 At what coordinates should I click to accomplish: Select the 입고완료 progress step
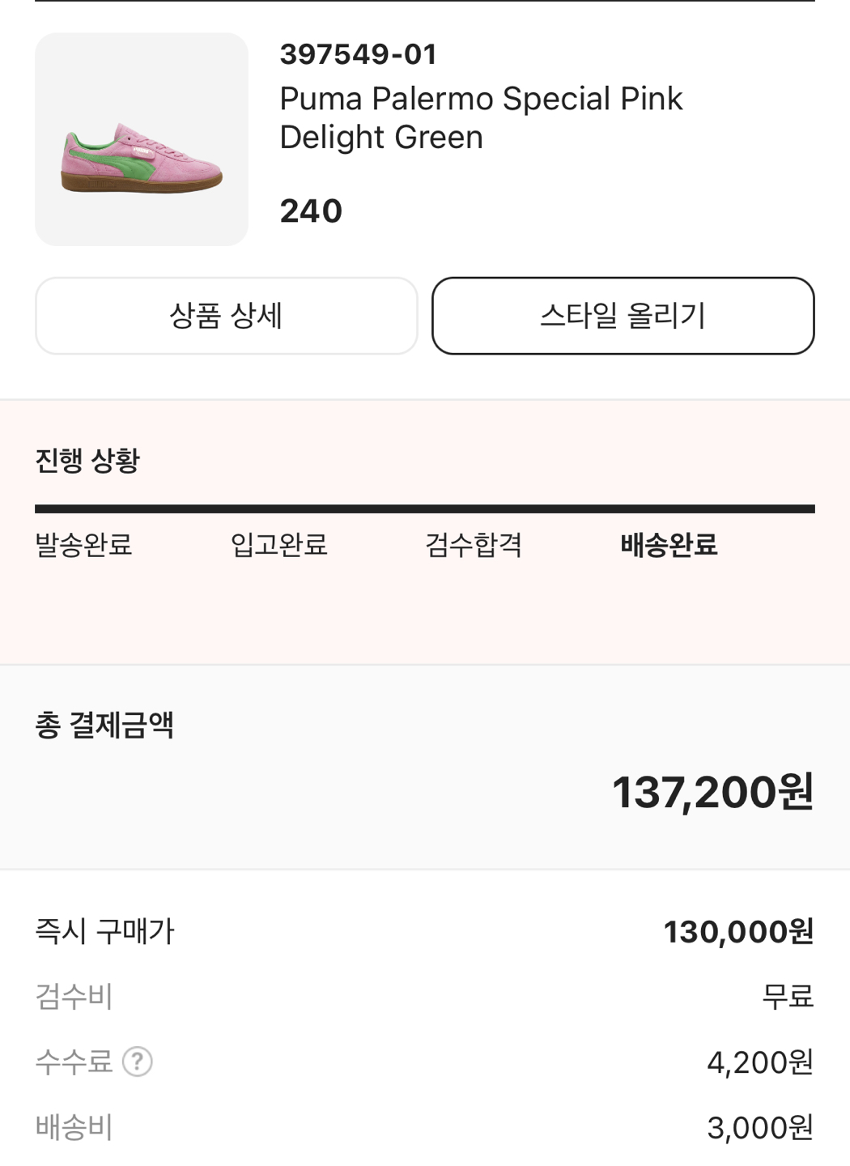tap(278, 545)
